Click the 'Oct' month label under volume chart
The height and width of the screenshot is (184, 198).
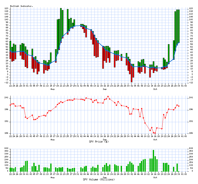coord(155,177)
